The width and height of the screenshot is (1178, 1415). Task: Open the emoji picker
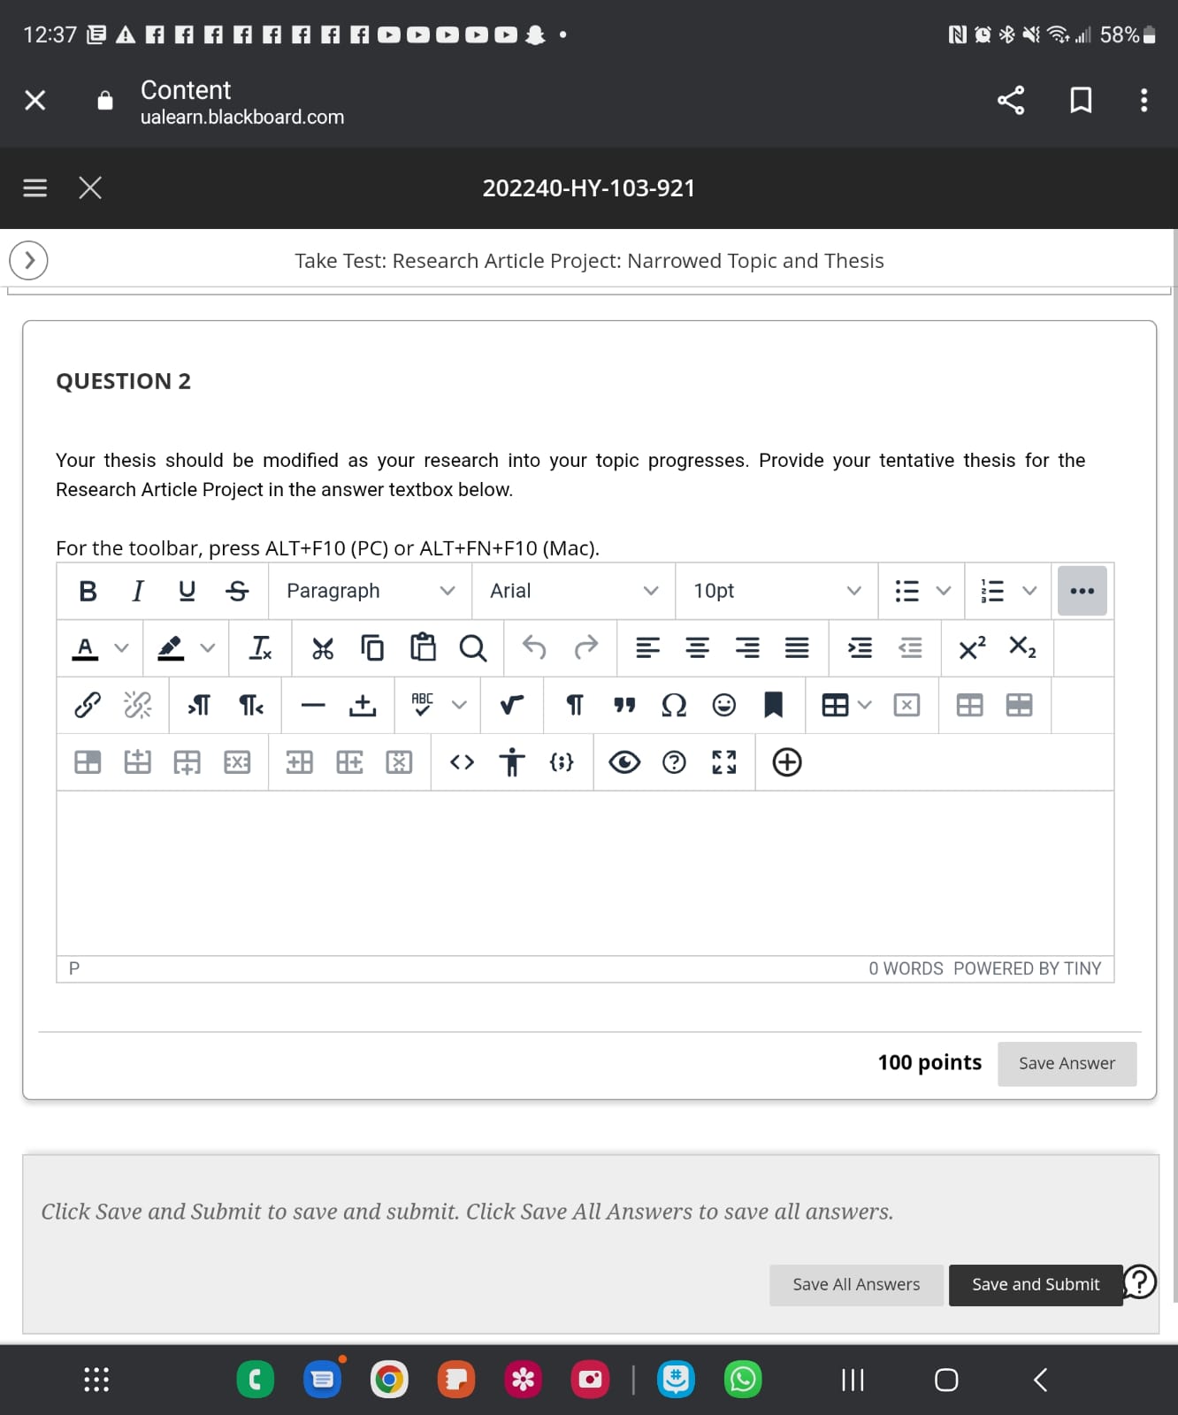[723, 705]
